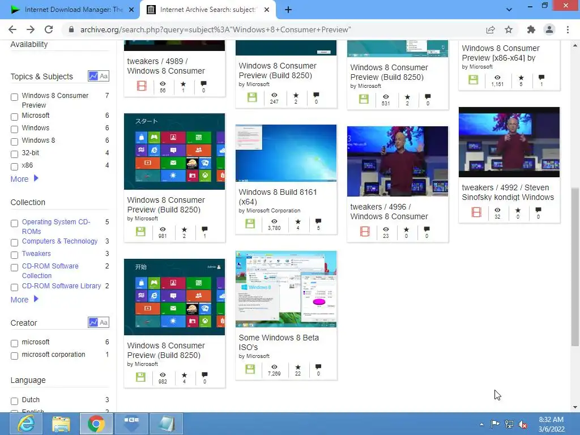Check the microsoft corporation creator filter

click(x=14, y=356)
